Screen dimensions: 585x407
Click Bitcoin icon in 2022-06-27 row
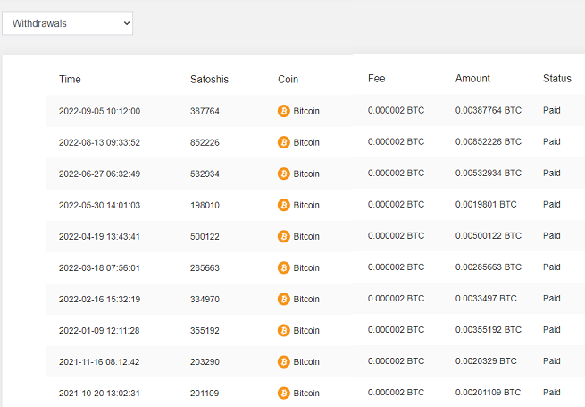[x=283, y=174]
